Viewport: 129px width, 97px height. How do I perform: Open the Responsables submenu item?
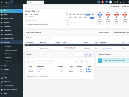click(9, 61)
